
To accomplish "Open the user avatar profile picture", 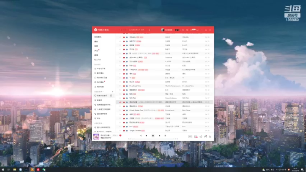I will click(x=162, y=30).
